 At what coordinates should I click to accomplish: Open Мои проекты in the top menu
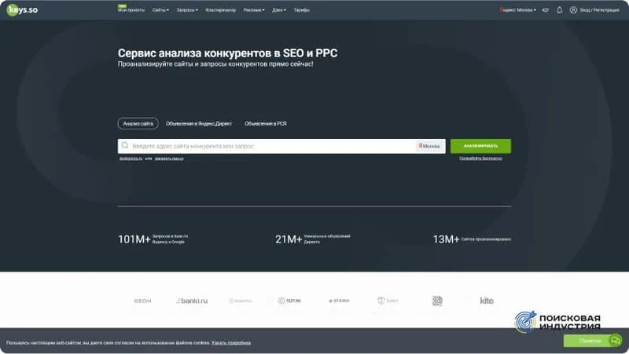(x=131, y=10)
